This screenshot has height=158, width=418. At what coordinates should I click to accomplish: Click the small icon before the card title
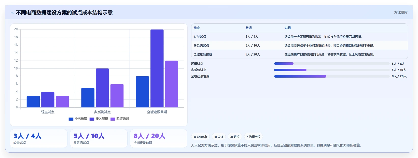point(12,13)
